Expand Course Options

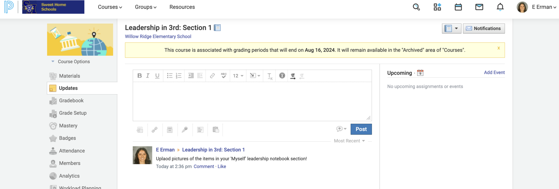[x=73, y=62]
